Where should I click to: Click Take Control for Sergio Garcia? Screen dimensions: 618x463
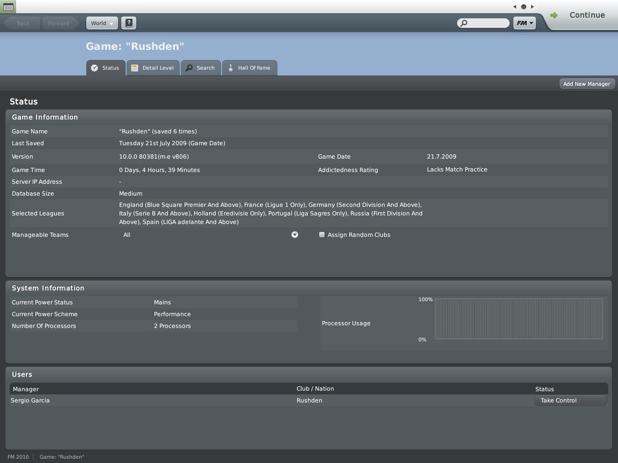(570, 400)
